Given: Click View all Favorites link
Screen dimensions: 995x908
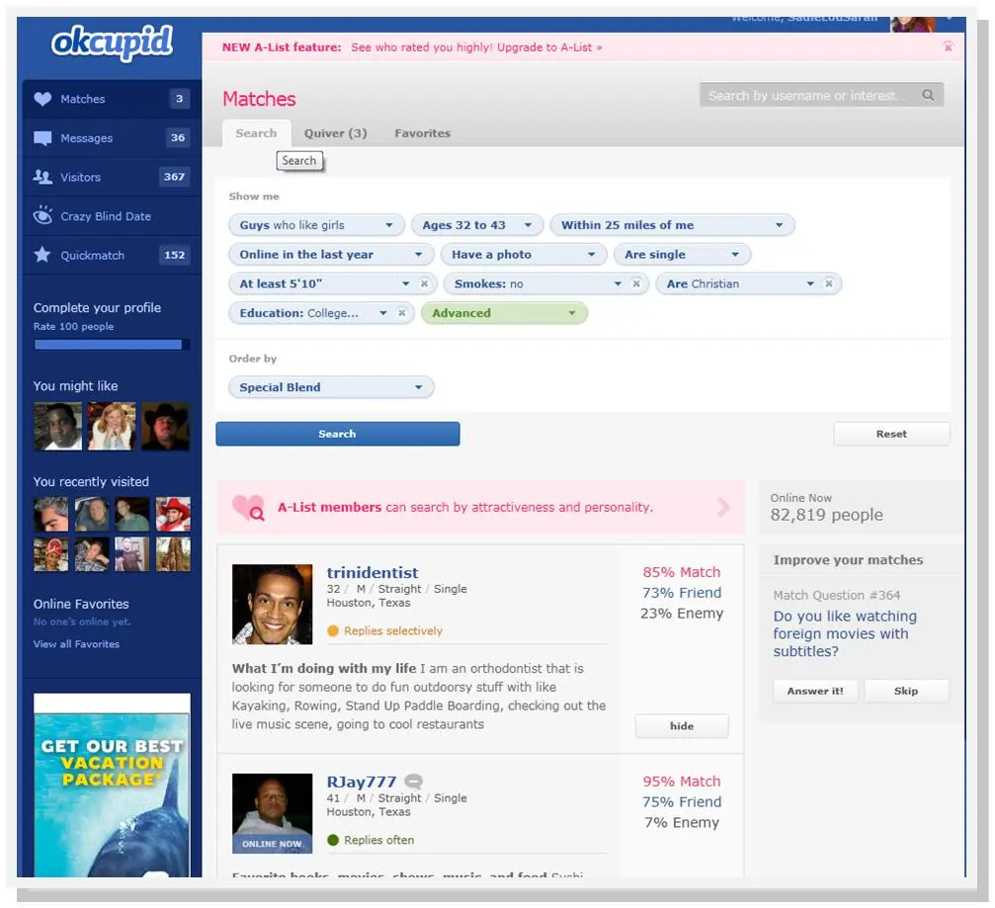Looking at the screenshot, I should coord(76,644).
